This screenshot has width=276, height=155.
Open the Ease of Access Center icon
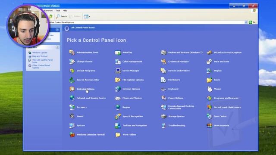[x=72, y=80]
